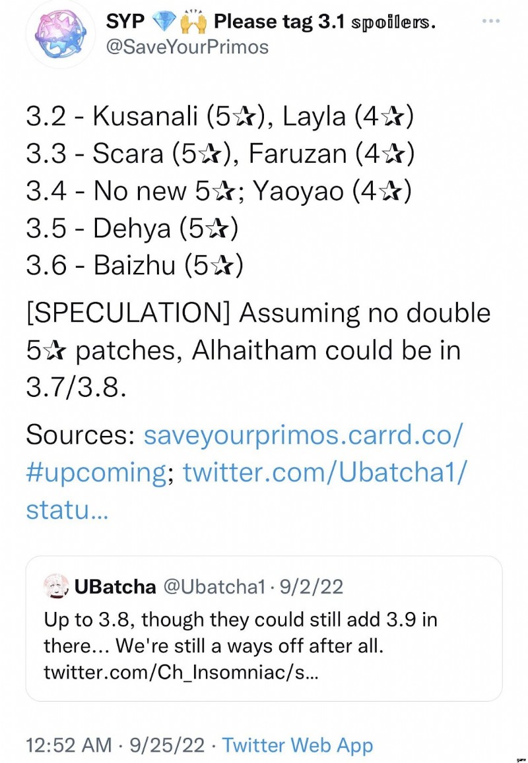Click the truncated statu... link text

tap(67, 510)
